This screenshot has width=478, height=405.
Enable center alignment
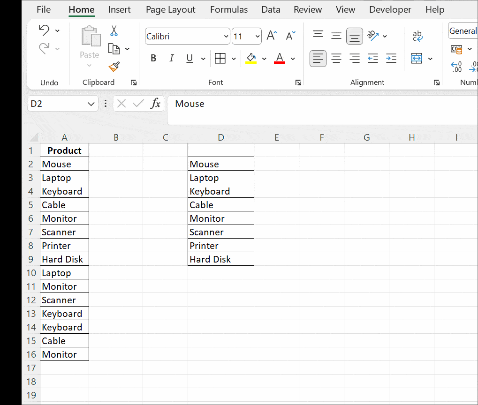(x=336, y=58)
